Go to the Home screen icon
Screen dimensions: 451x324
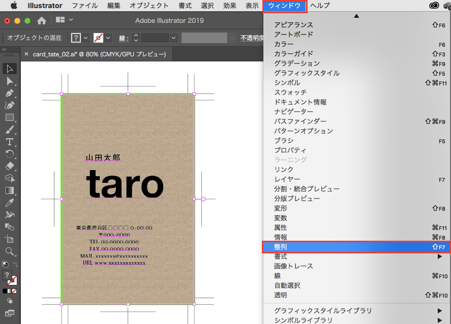[x=42, y=20]
